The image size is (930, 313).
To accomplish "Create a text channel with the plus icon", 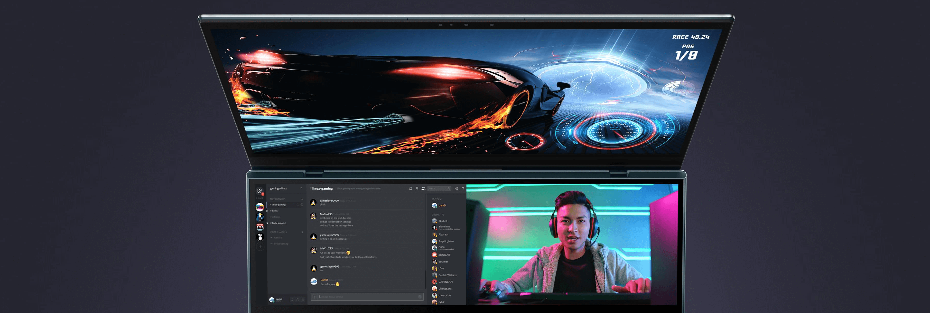I will (302, 199).
